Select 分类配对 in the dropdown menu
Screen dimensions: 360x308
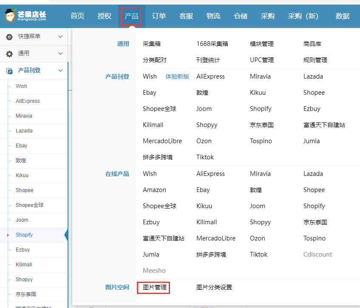(x=155, y=60)
